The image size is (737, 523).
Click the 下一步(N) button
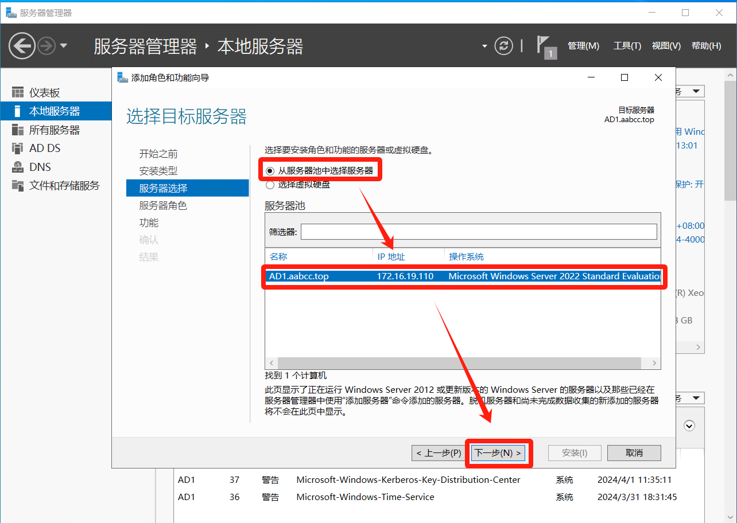click(499, 453)
